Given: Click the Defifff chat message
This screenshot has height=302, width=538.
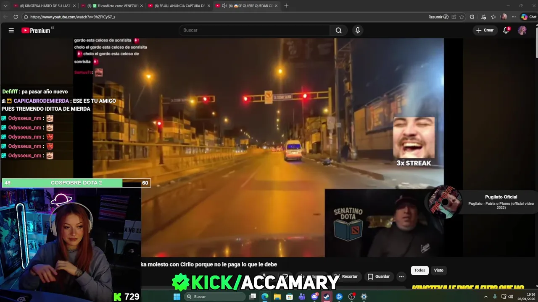Looking at the screenshot, I should pos(35,91).
